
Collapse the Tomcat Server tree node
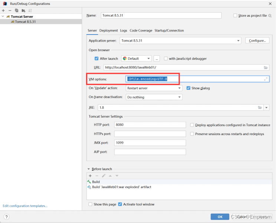click(x=3, y=16)
